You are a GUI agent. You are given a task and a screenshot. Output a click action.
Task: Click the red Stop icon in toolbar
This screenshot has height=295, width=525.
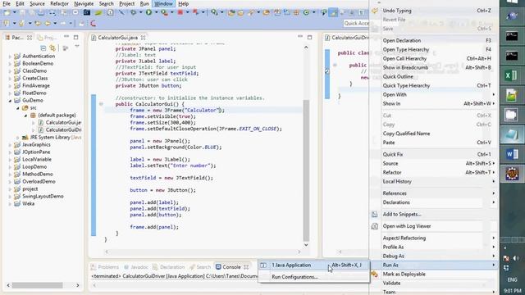180,13
